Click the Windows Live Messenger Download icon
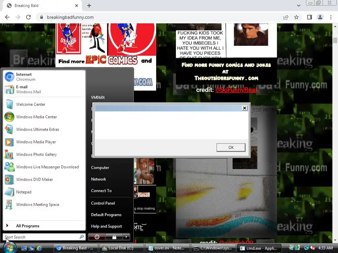 (9, 167)
